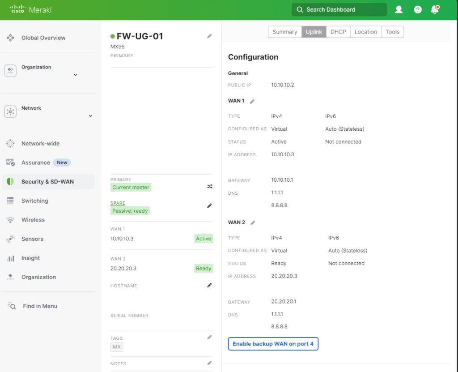Viewport: 458px width, 372px height.
Task: Open the Summary tab
Action: [285, 32]
